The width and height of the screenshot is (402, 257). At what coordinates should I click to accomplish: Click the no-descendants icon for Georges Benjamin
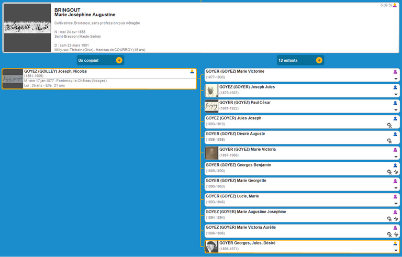[396, 172]
